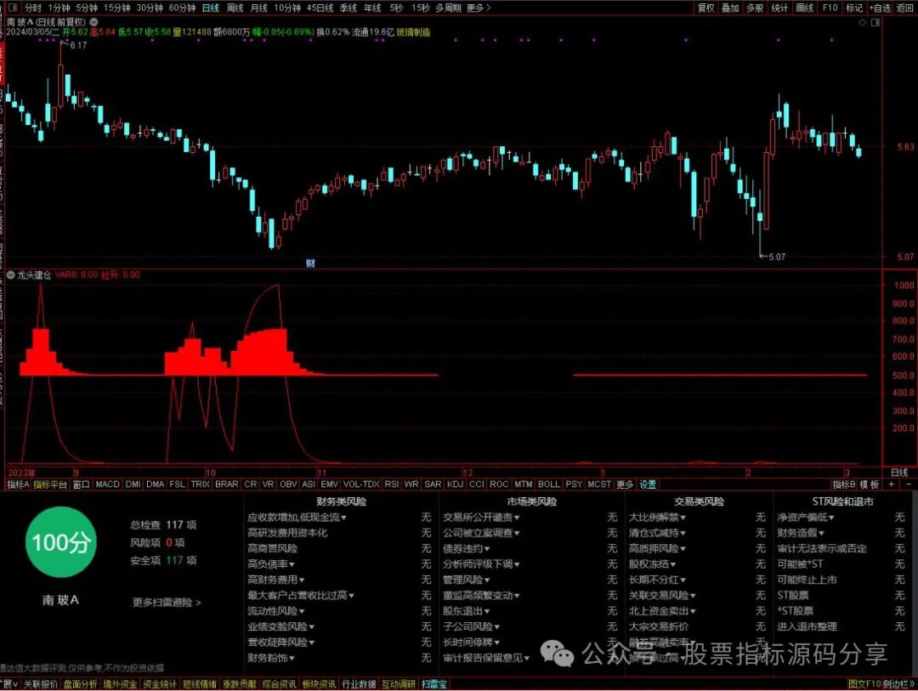918x691 pixels.
Task: Select the 周线 weekly period
Action: [235, 8]
